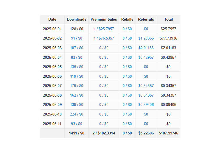
Task: Open the $2.01163 referrals entry
Action: 146,48
